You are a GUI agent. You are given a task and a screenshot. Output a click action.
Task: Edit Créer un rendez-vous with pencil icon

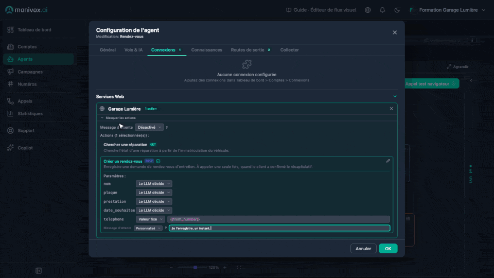[388, 161]
